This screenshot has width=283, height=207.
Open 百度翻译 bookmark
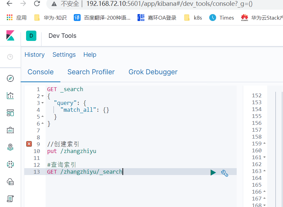point(102,18)
